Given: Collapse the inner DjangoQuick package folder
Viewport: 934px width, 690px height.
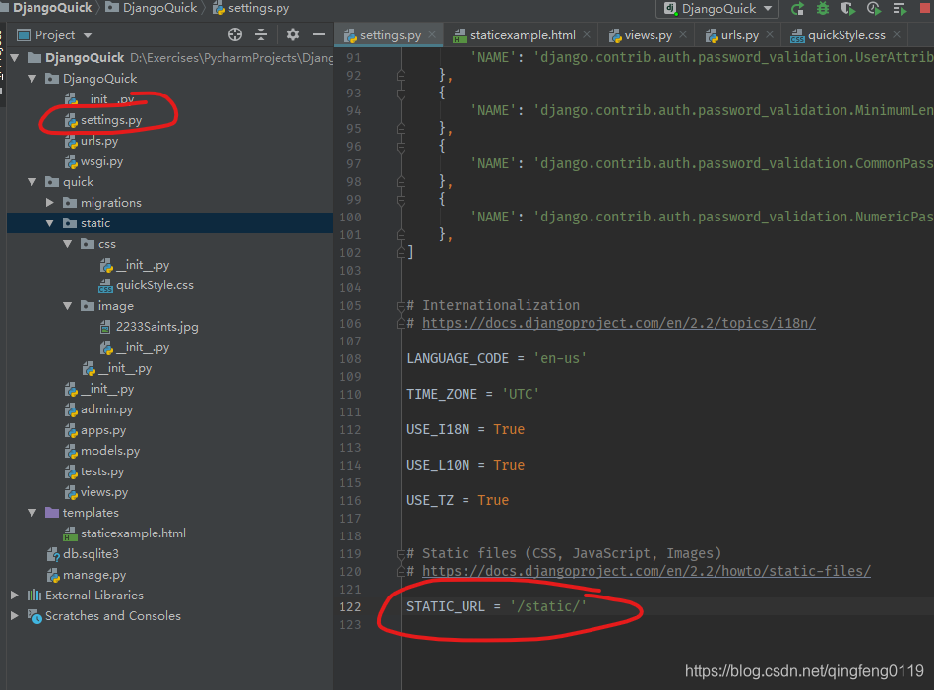Looking at the screenshot, I should (x=32, y=79).
